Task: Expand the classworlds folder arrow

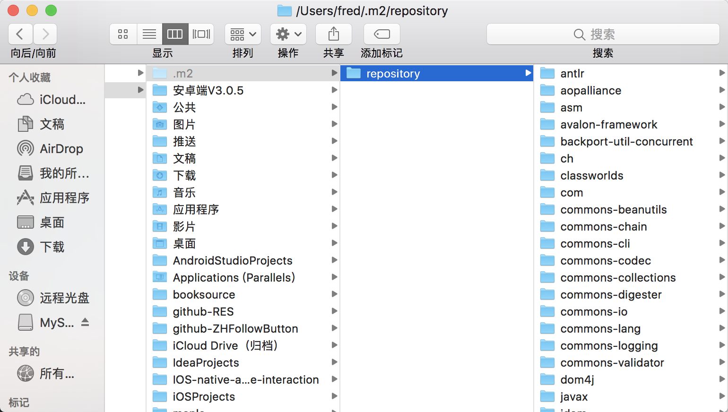Action: pyautogui.click(x=722, y=175)
